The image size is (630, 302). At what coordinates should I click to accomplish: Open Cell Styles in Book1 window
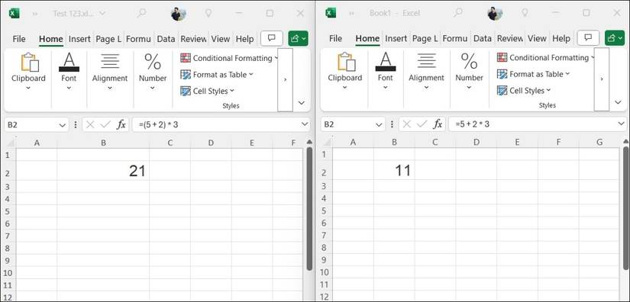524,91
